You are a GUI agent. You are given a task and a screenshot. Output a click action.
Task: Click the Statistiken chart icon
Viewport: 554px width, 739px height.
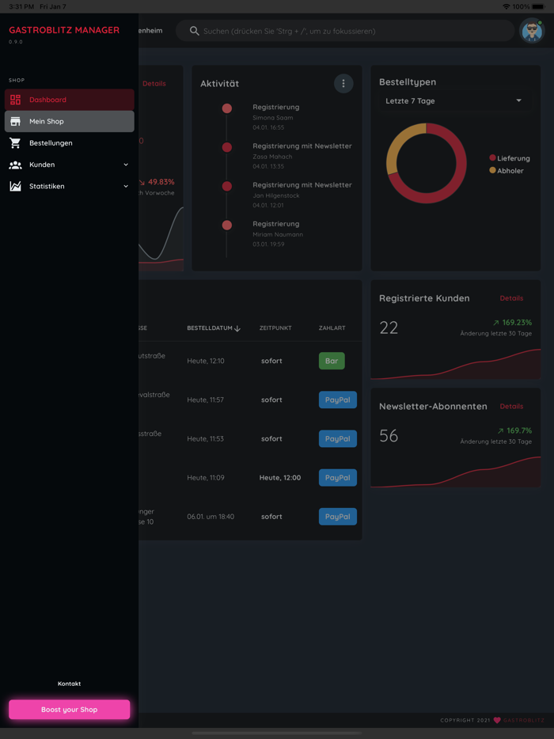(x=16, y=187)
